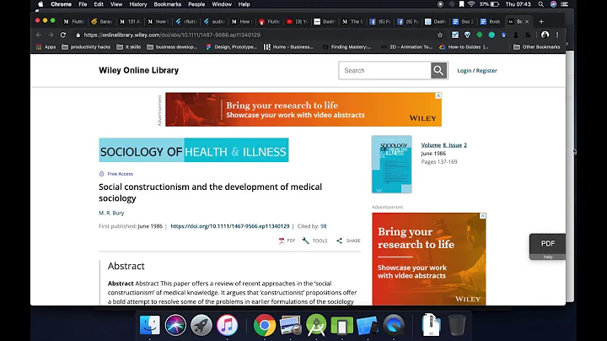Click the browser Back arrow
Screen dimensions: 607x341
pos(39,35)
